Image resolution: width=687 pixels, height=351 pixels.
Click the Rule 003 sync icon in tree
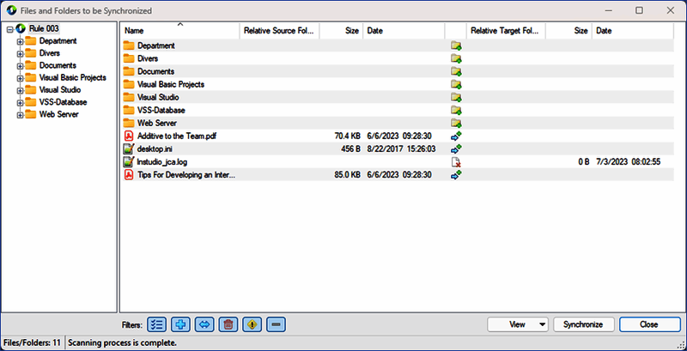[20, 29]
